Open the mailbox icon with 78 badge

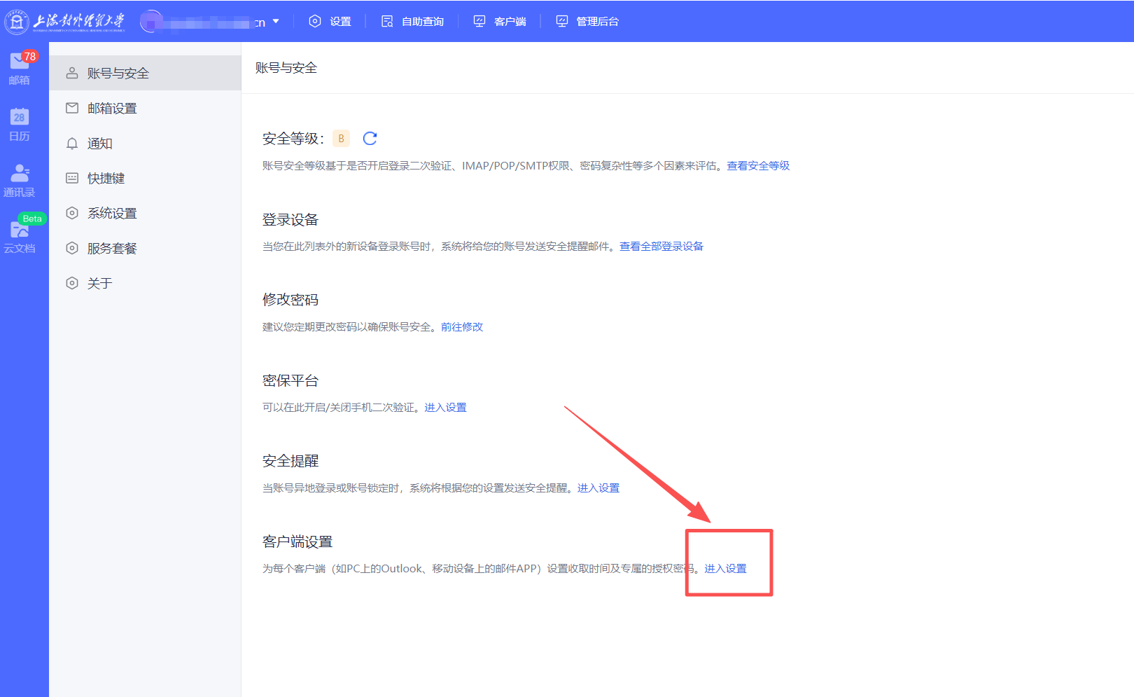(x=20, y=68)
